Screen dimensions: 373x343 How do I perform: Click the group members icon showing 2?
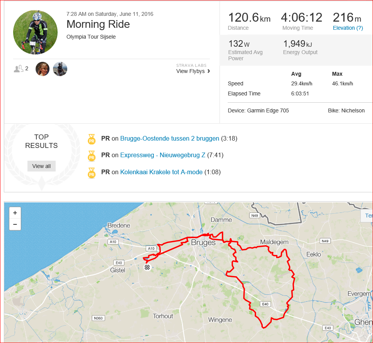(x=21, y=69)
